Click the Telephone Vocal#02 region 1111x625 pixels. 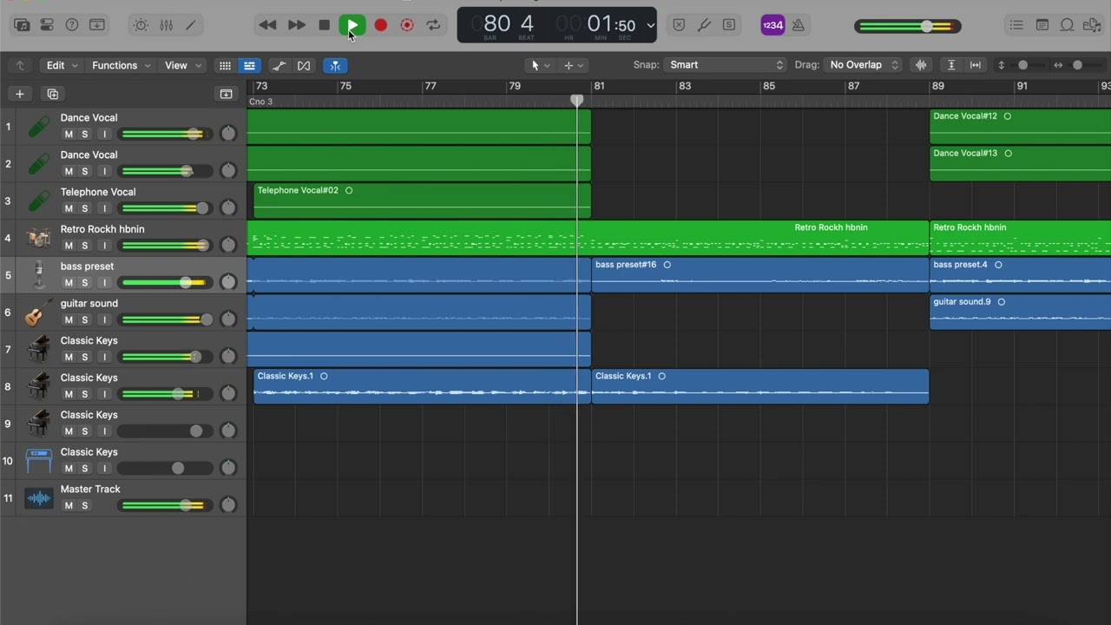click(x=422, y=201)
